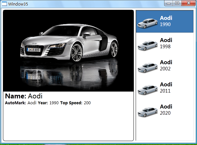
Task: Click the large Name: Aodi heading
Action: point(24,96)
